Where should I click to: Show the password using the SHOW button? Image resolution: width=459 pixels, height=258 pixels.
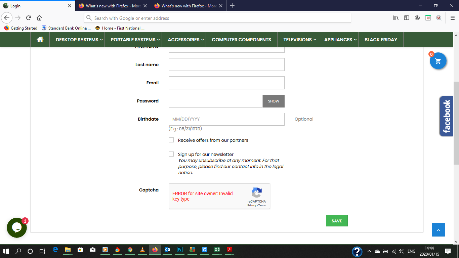coord(273,101)
